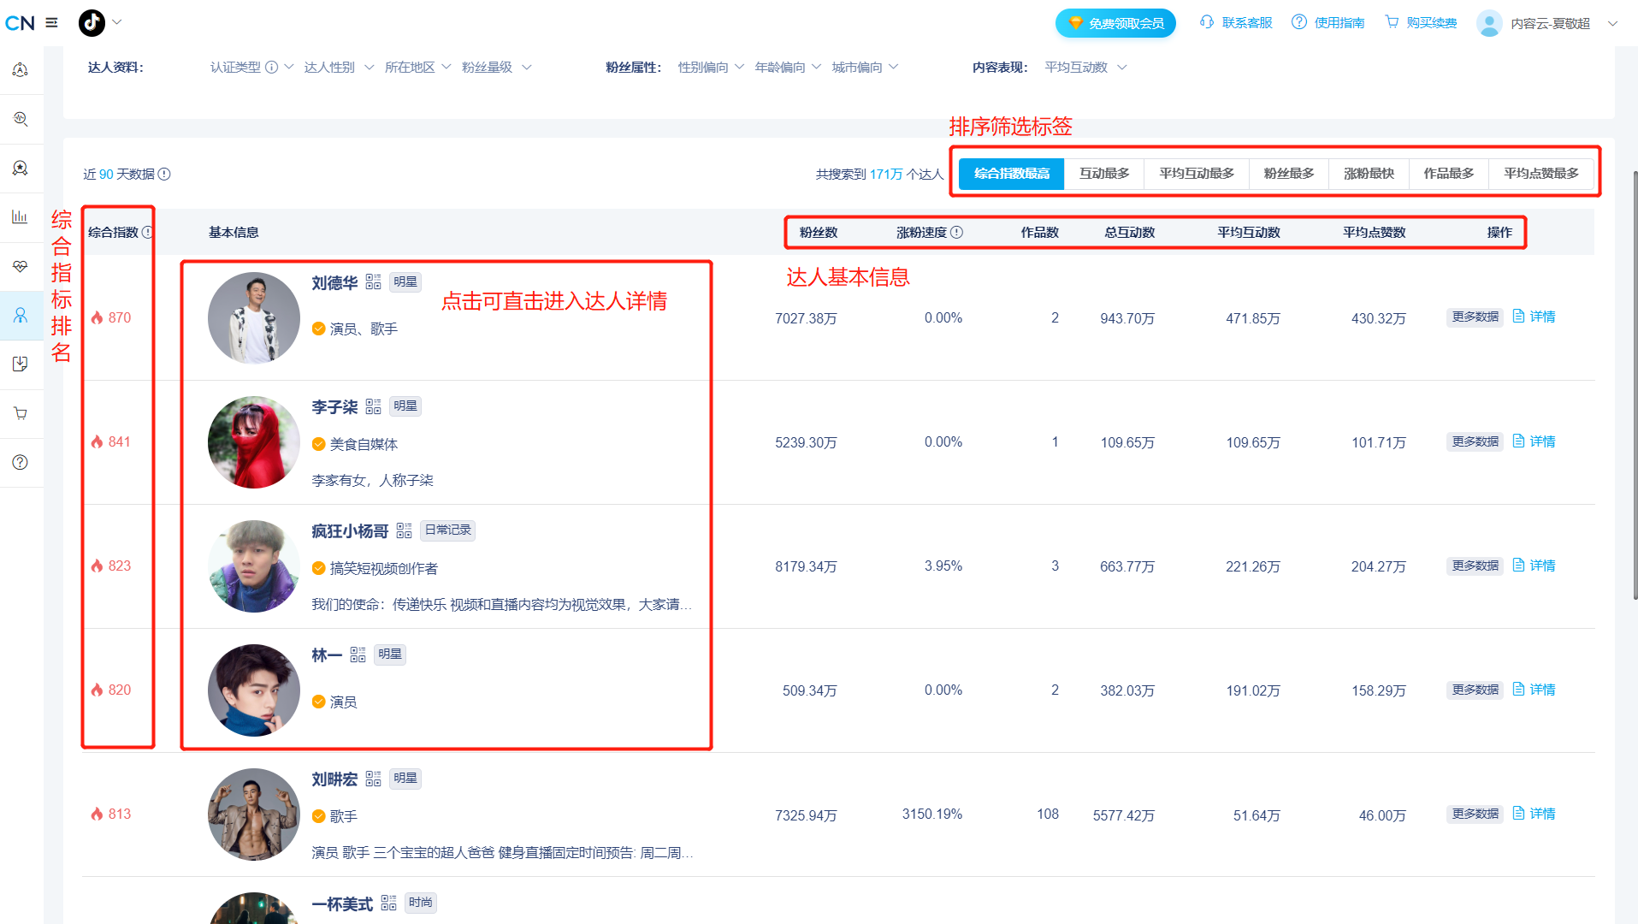
Task: Open the heart rate monitor icon in the sidebar
Action: click(x=21, y=266)
